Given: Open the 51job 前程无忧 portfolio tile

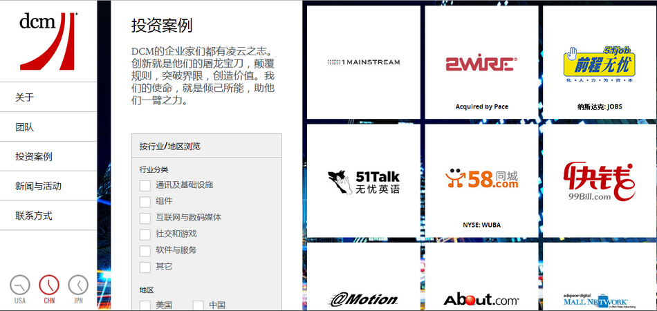Looking at the screenshot, I should pyautogui.click(x=600, y=62).
